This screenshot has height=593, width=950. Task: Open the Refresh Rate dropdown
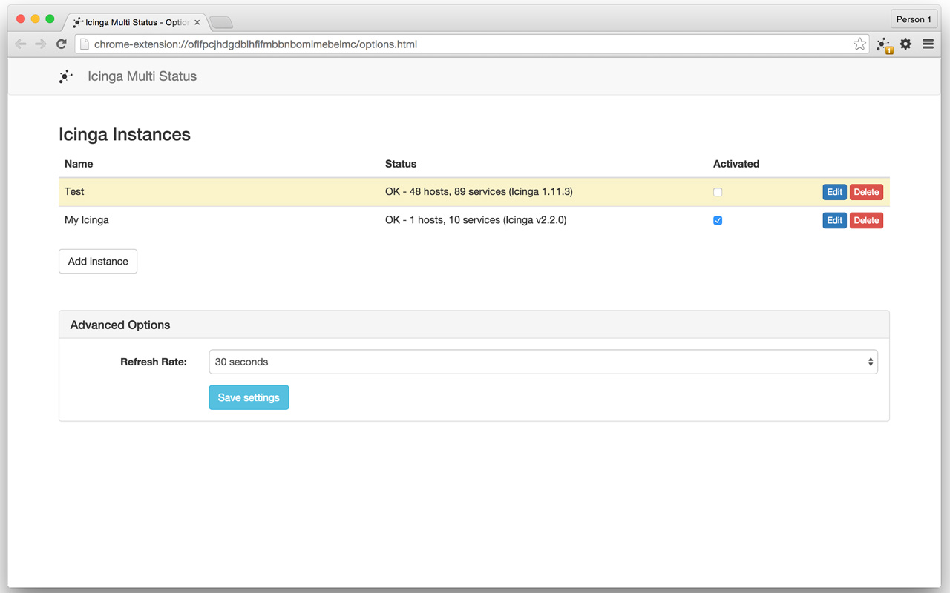(543, 362)
